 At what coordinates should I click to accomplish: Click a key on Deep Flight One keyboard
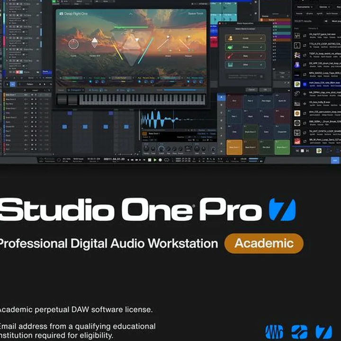[143, 100]
